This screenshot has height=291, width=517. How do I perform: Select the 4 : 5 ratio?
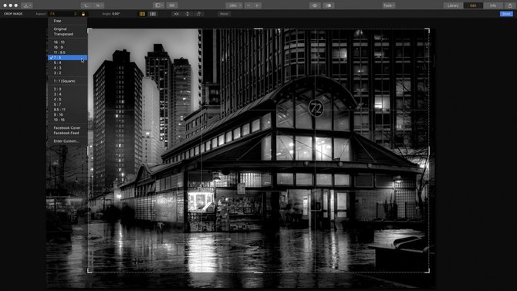tap(68, 100)
